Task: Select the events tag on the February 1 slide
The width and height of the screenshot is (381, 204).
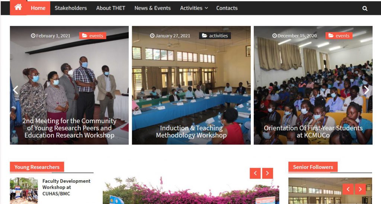Action: click(x=93, y=36)
